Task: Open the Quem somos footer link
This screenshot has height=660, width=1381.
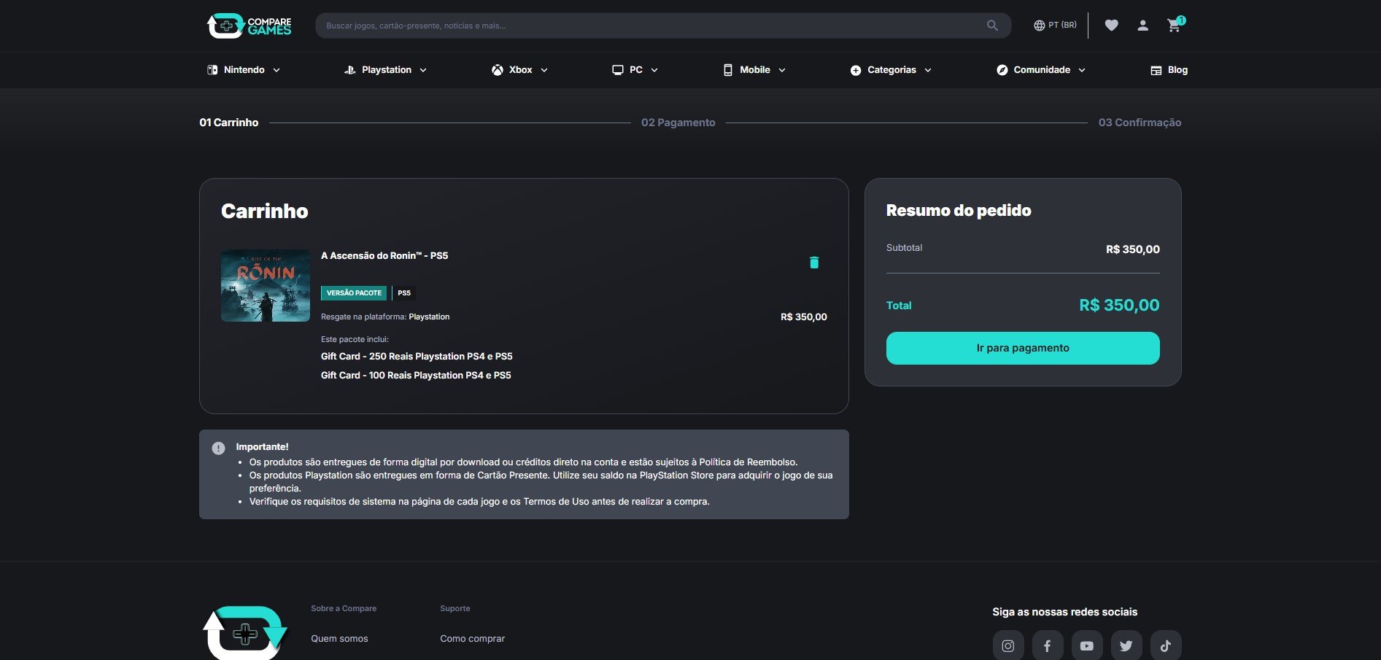Action: (339, 639)
